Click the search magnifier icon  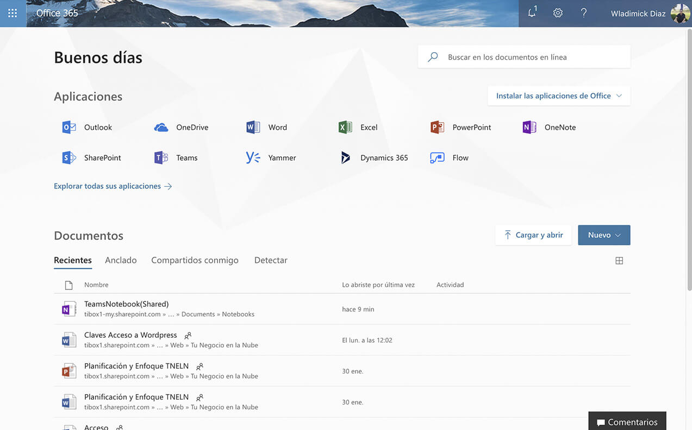coord(433,57)
